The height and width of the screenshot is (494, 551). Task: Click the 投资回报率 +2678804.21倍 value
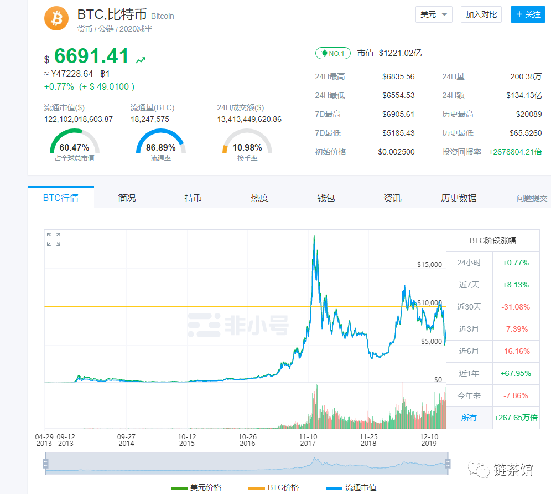click(x=515, y=152)
